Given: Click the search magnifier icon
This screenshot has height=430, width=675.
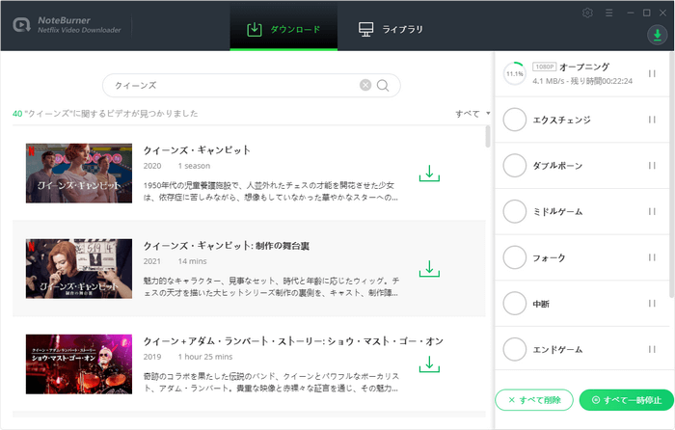Looking at the screenshot, I should [x=383, y=86].
